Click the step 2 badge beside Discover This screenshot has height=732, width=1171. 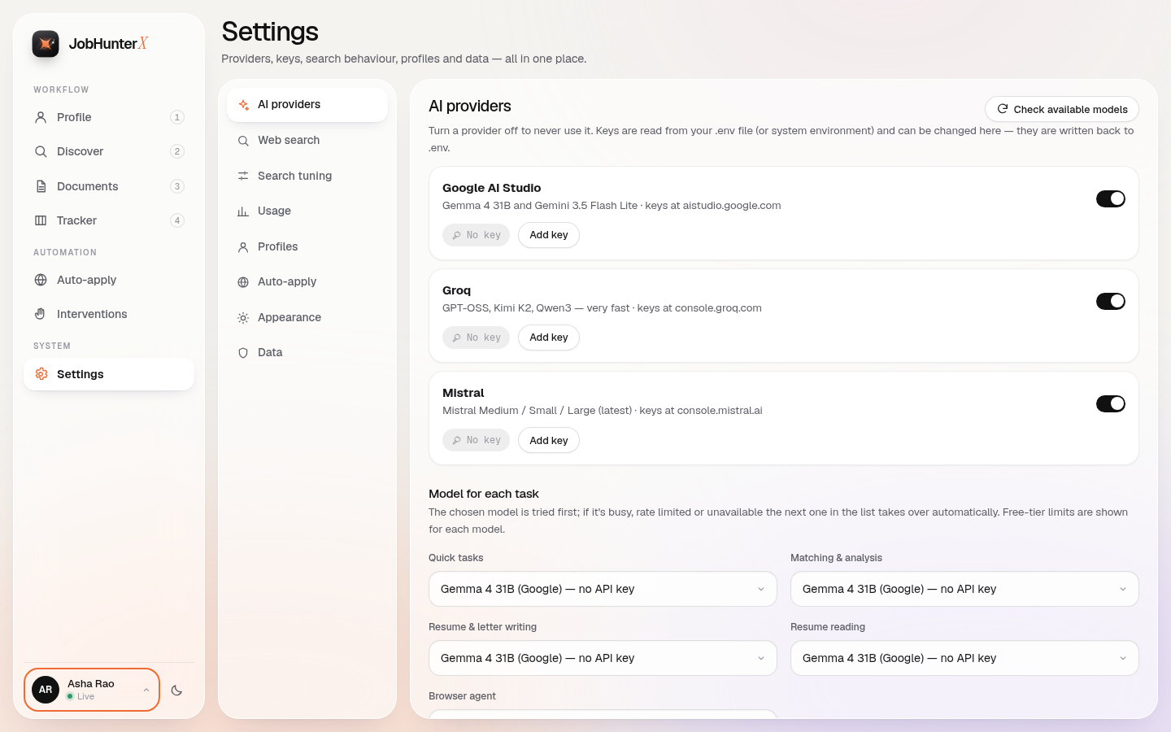click(177, 151)
